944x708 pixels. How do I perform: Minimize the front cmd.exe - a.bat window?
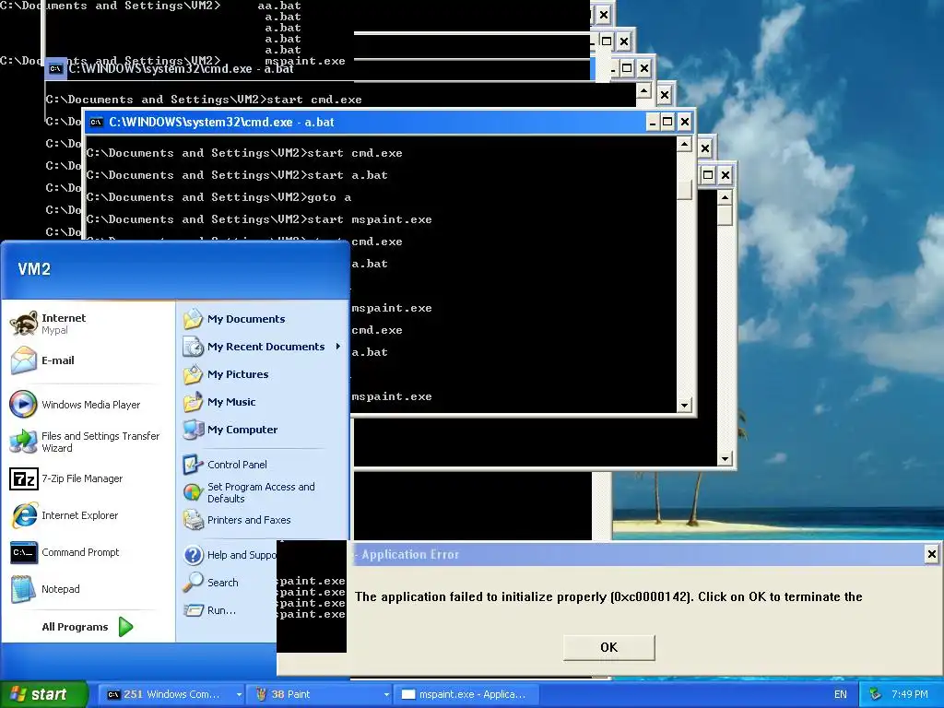click(x=653, y=123)
